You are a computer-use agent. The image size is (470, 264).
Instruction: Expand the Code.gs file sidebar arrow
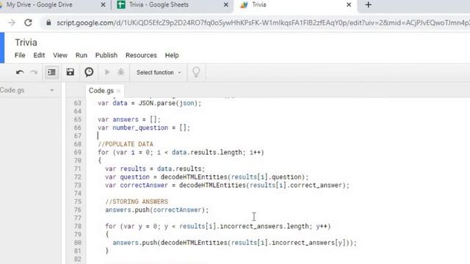(x=52, y=90)
